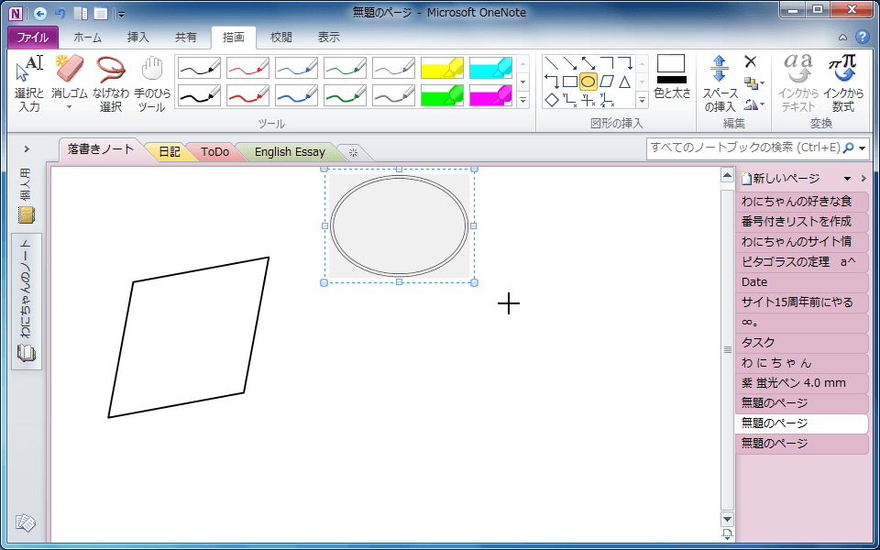Viewport: 880px width, 550px height.
Task: Select the cyan highlighter
Action: pyautogui.click(x=490, y=68)
